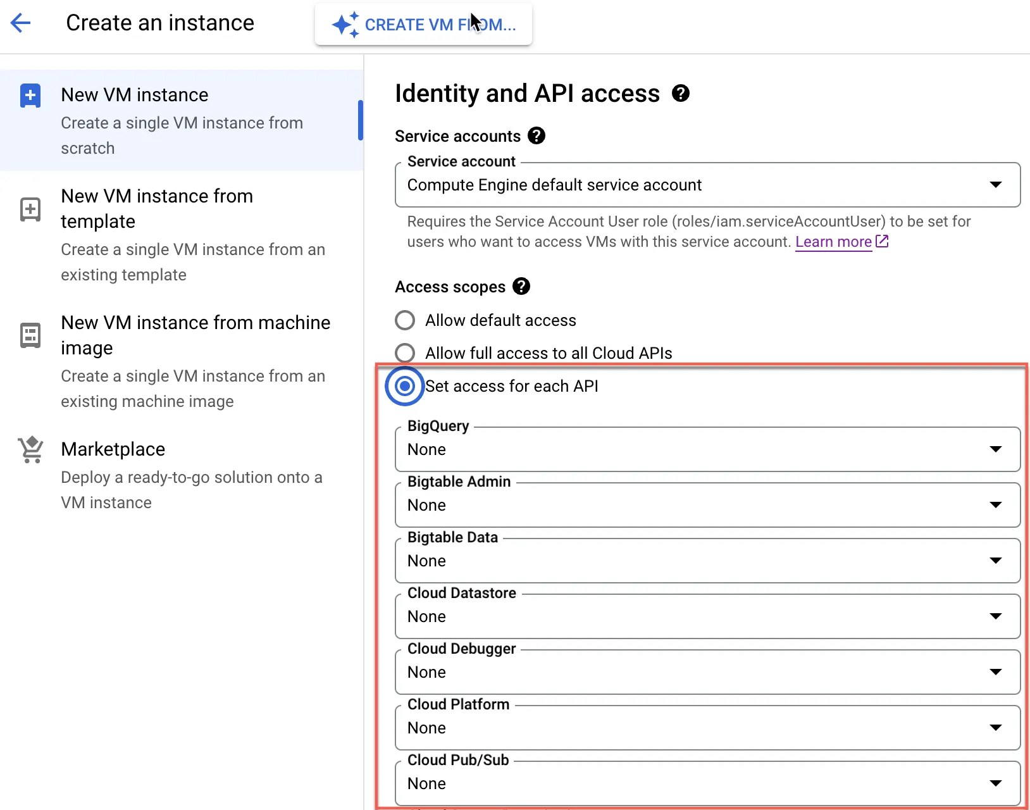Click the New VM instance plus icon
Viewport: 1030px width, 810px height.
(x=30, y=96)
